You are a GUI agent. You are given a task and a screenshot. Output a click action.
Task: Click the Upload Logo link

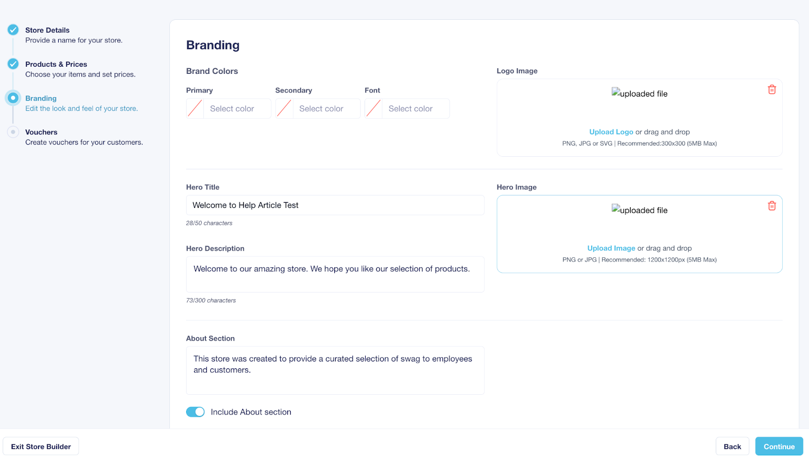click(x=611, y=132)
